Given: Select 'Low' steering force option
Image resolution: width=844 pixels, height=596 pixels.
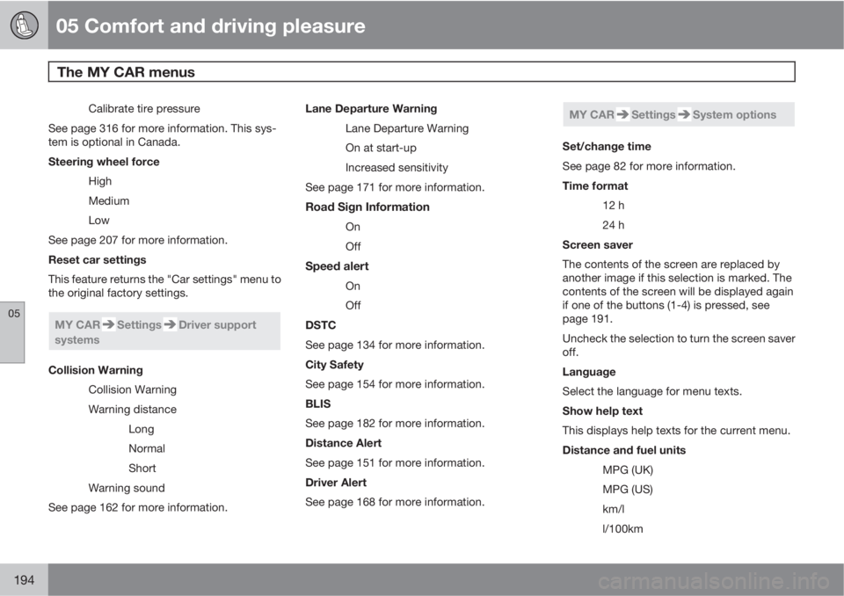Looking at the screenshot, I should coord(99,220).
